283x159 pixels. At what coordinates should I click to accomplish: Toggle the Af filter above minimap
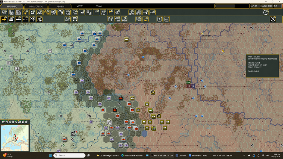click(x=20, y=122)
